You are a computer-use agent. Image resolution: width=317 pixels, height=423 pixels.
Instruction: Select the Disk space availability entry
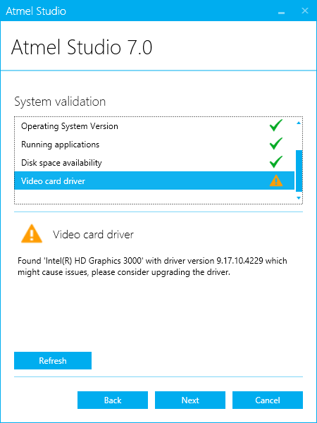click(x=154, y=163)
